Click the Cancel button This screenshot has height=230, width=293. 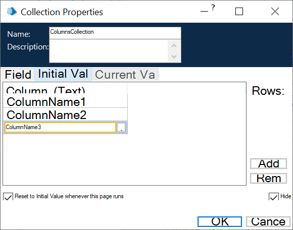click(x=268, y=221)
